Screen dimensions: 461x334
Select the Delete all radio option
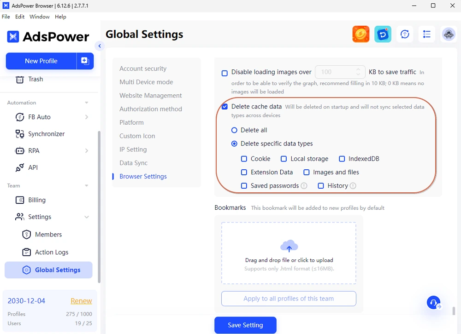click(x=234, y=130)
